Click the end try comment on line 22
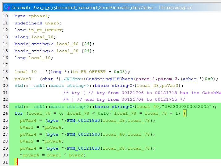Viewport: 221px width, 166px height. [124, 100]
